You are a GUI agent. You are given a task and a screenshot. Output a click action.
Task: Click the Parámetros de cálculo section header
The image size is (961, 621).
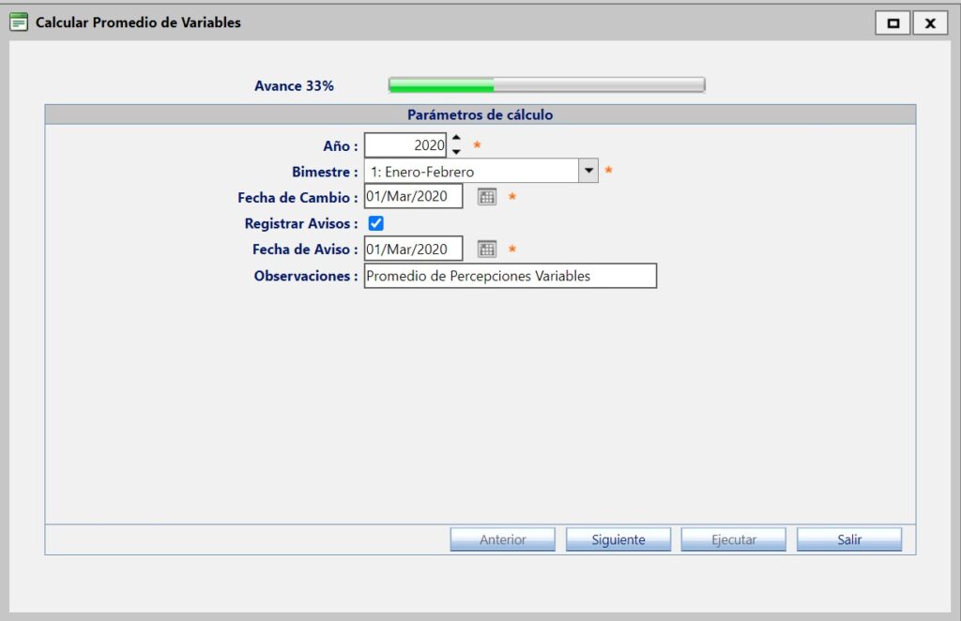480,114
